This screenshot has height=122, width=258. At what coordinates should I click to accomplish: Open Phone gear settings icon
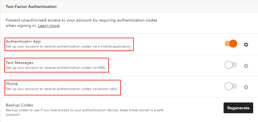[x=246, y=87]
